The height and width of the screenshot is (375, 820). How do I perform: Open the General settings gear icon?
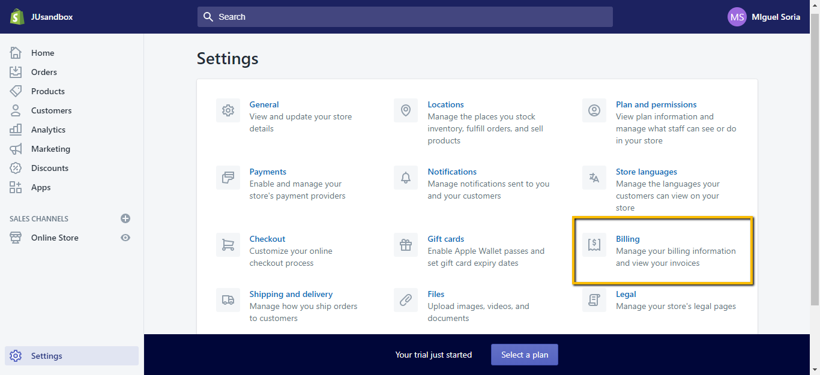pyautogui.click(x=228, y=110)
